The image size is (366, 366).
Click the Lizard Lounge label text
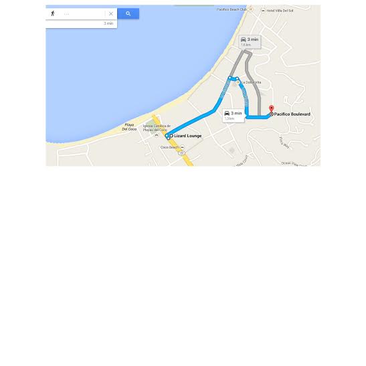(187, 136)
